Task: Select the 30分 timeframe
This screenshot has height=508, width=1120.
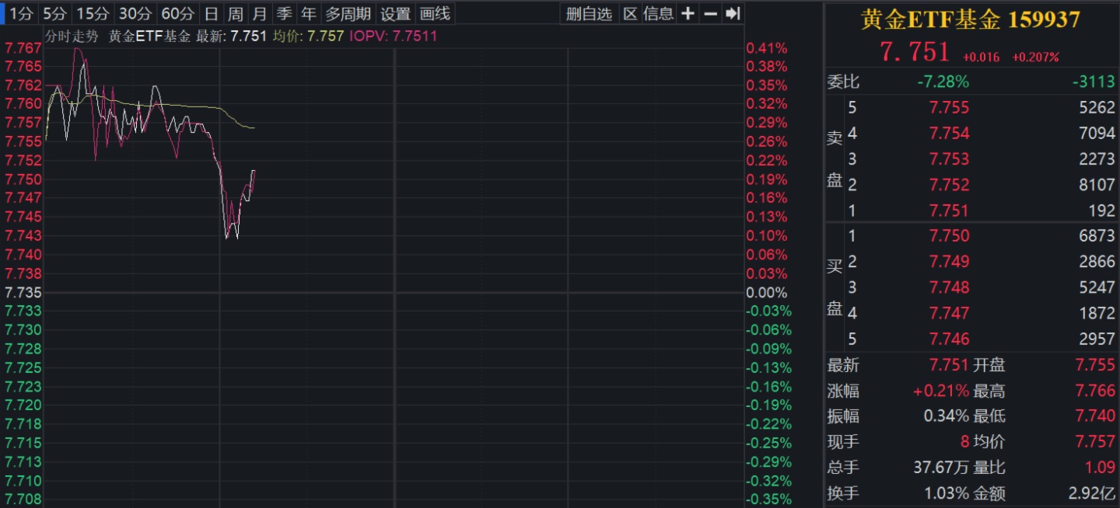Action: pyautogui.click(x=135, y=13)
